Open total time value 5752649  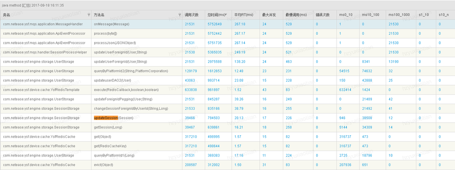pos(214,24)
